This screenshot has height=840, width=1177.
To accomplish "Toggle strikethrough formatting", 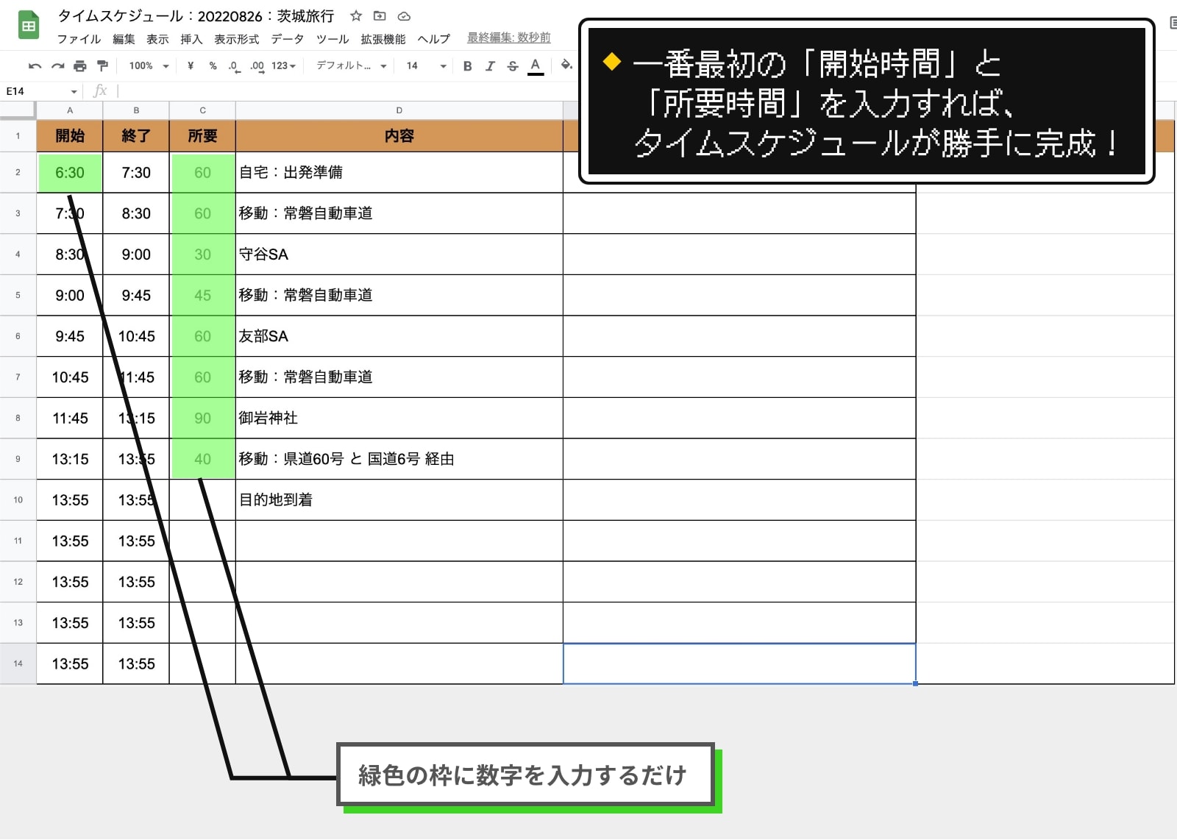I will tap(513, 66).
